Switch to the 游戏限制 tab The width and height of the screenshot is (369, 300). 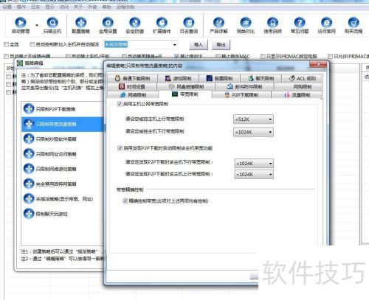pos(178,78)
